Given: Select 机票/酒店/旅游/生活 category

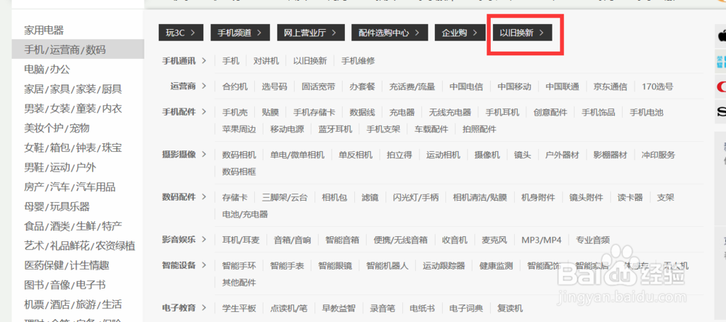Looking at the screenshot, I should [x=73, y=305].
